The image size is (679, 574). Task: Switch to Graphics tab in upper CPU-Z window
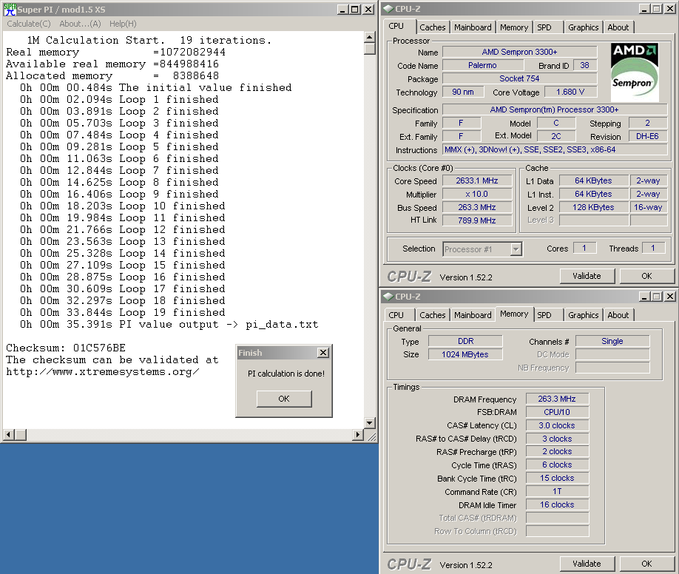[583, 27]
